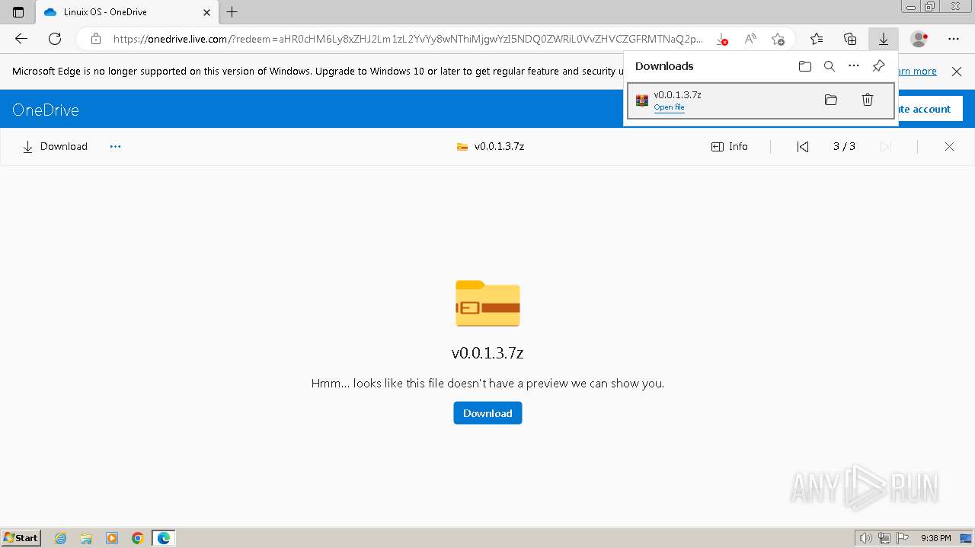
Task: Go to next item arrow
Action: pos(885,147)
